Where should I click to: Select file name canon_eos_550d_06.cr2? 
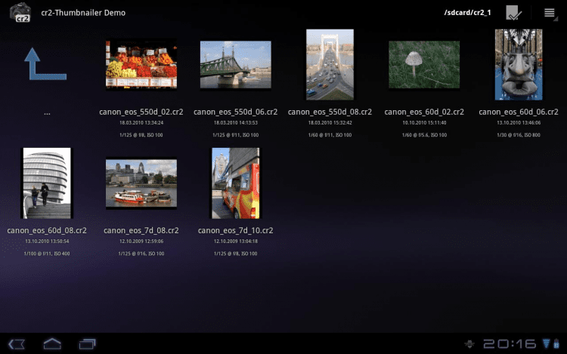[x=235, y=112]
